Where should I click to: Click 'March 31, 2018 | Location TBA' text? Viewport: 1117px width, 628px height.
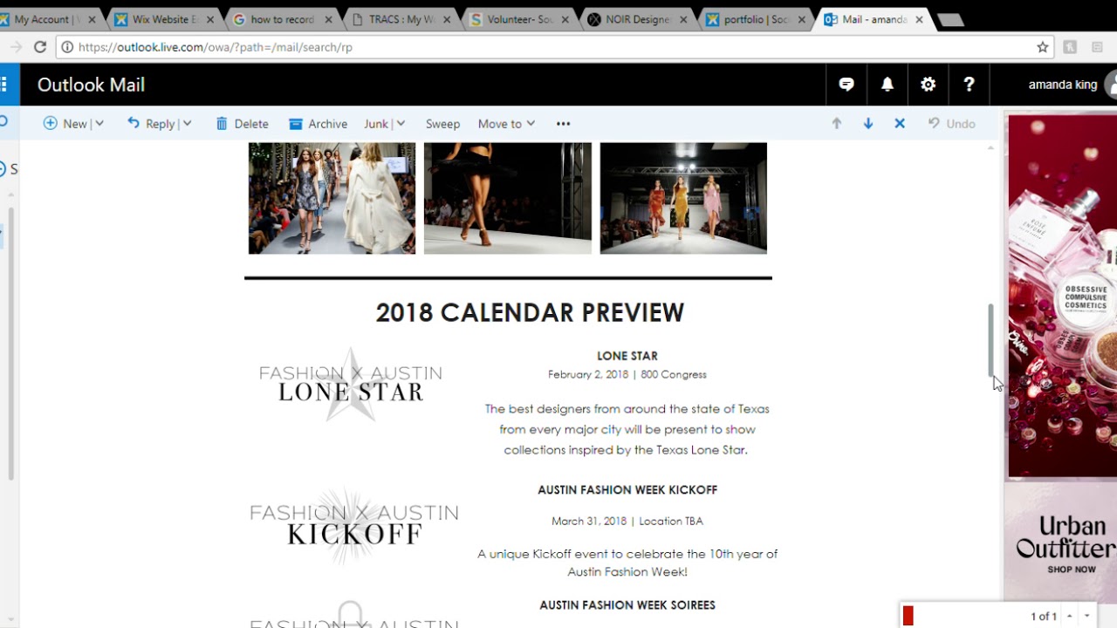point(627,521)
